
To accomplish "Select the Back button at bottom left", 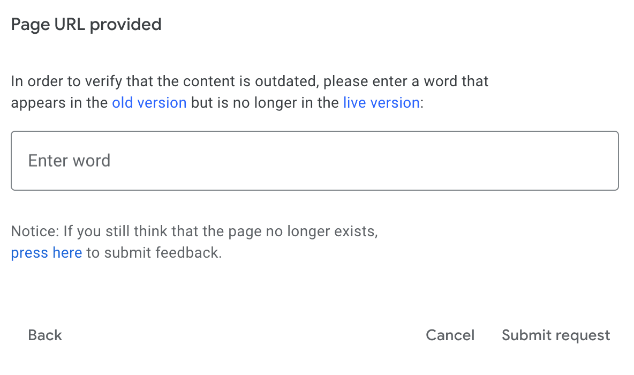I will tap(45, 335).
